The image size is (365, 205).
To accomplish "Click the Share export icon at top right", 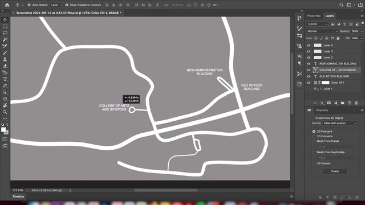I will pyautogui.click(x=360, y=5).
